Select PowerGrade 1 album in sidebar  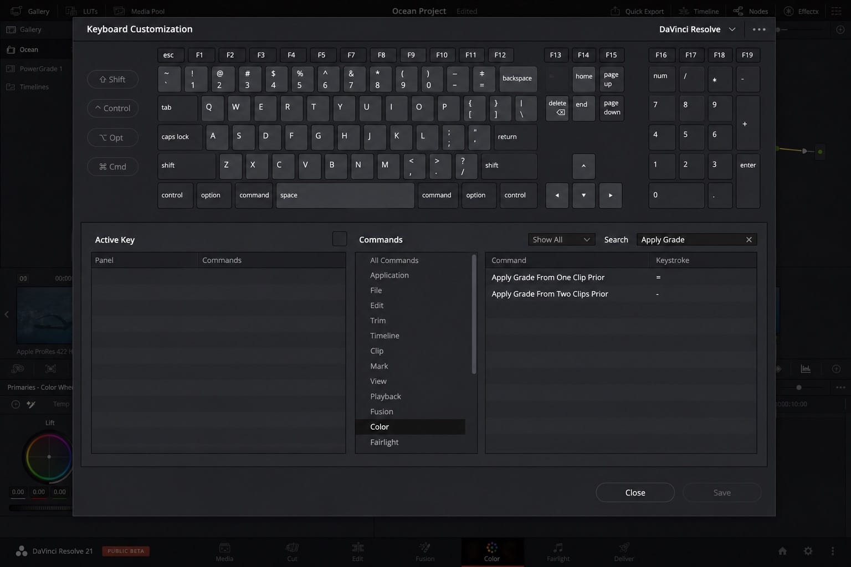pos(36,69)
